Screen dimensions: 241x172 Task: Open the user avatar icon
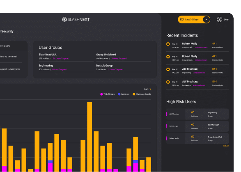[219, 20]
